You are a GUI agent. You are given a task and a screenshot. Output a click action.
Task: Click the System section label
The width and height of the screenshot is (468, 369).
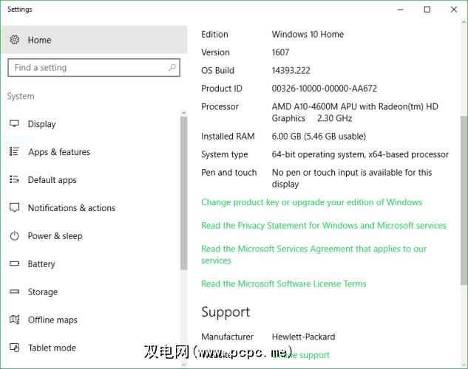21,96
